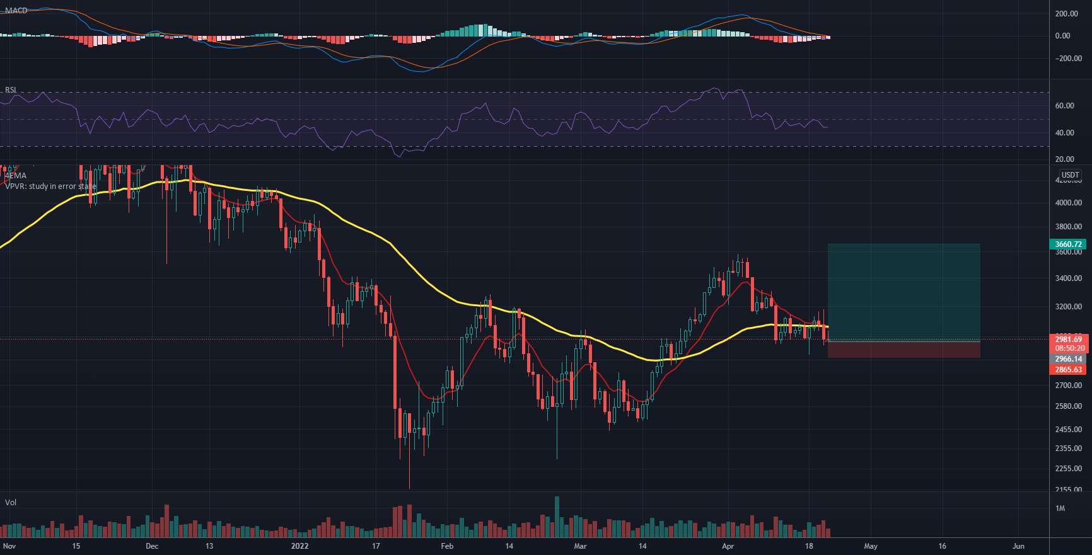1092x555 pixels.
Task: Click the 1M volume scale label
Action: pyautogui.click(x=1060, y=508)
